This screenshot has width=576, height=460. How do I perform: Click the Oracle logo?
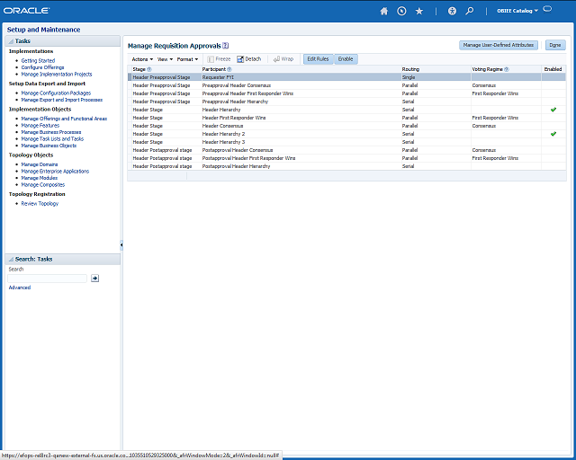coord(26,11)
